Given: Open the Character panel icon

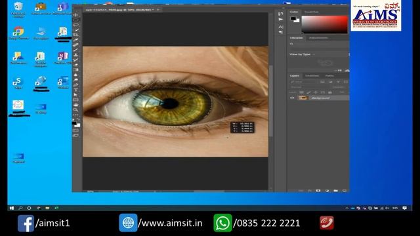Looking at the screenshot, I should click(280, 27).
